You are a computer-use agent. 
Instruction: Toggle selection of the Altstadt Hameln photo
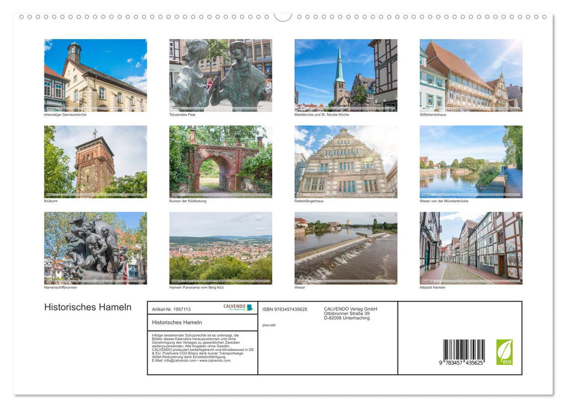[470, 248]
